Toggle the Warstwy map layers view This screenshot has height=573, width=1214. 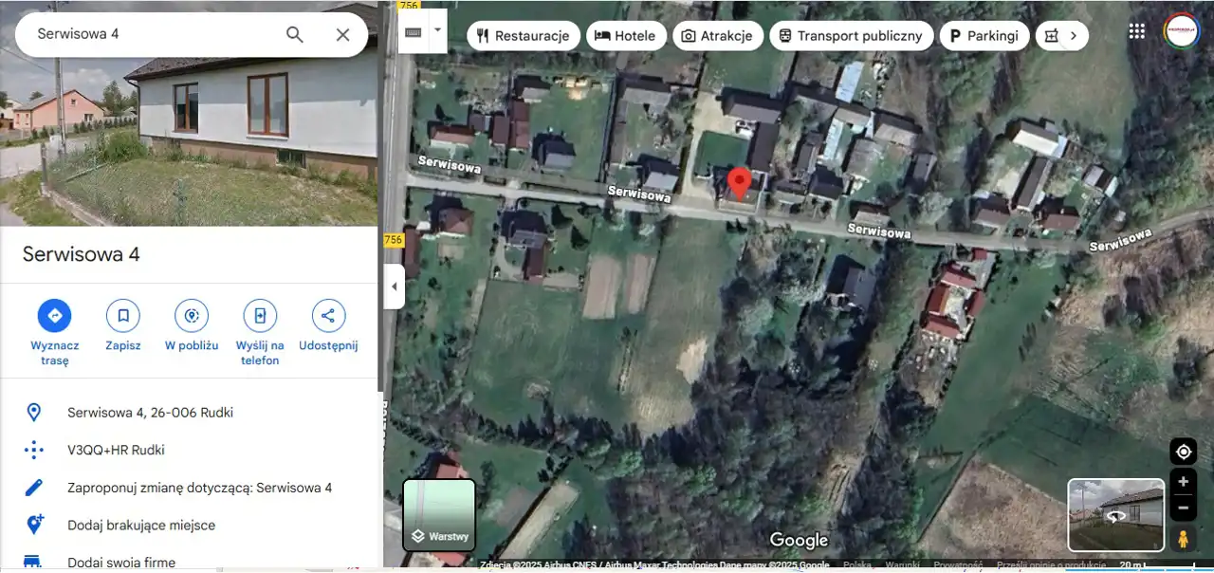[439, 515]
